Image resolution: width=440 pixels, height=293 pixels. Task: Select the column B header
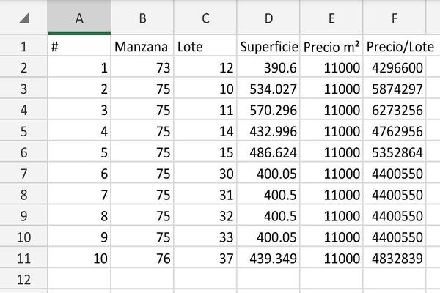142,17
